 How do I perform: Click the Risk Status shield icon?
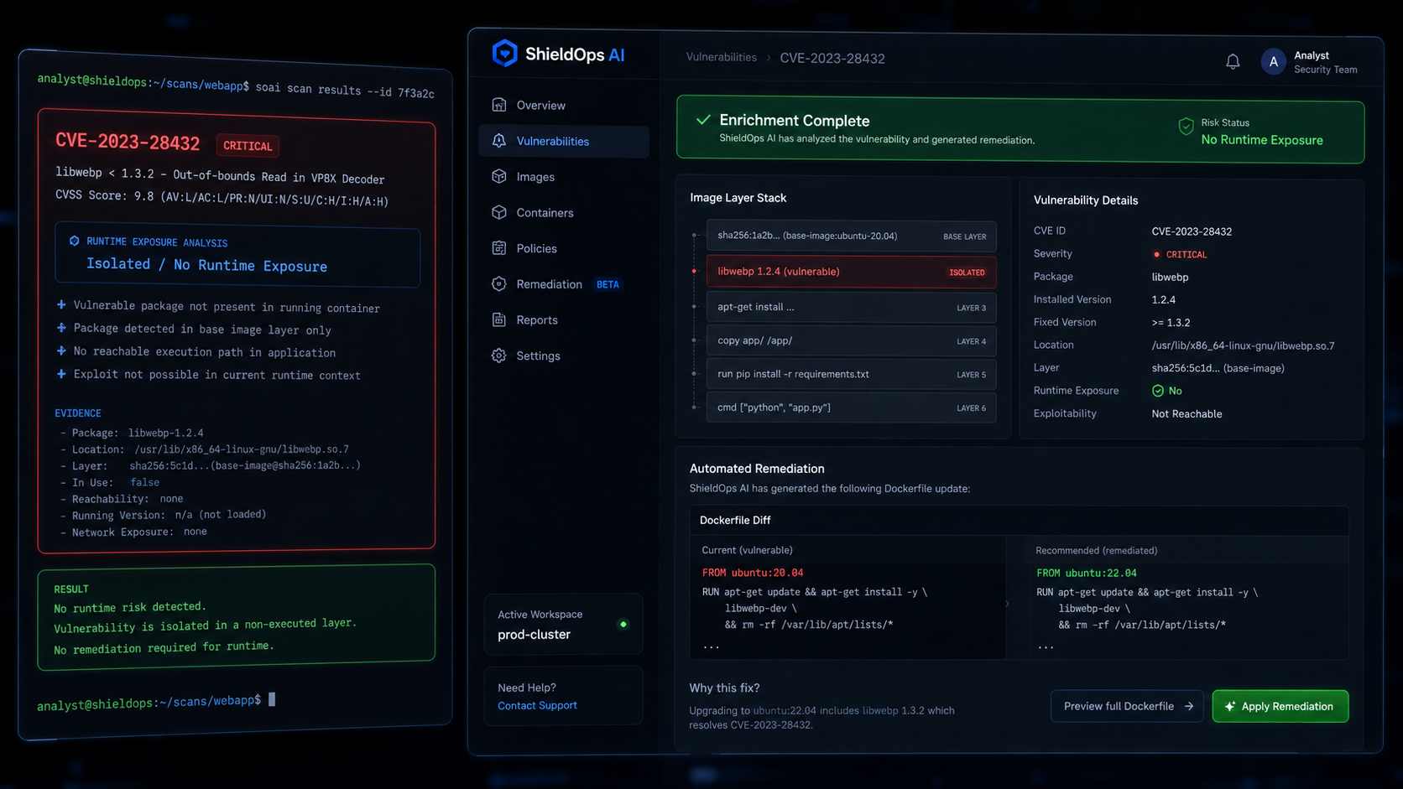pos(1186,127)
